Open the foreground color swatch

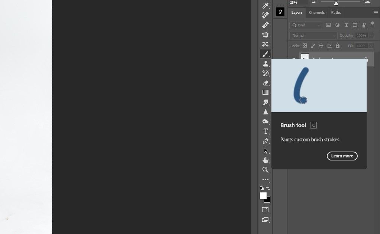click(x=264, y=195)
